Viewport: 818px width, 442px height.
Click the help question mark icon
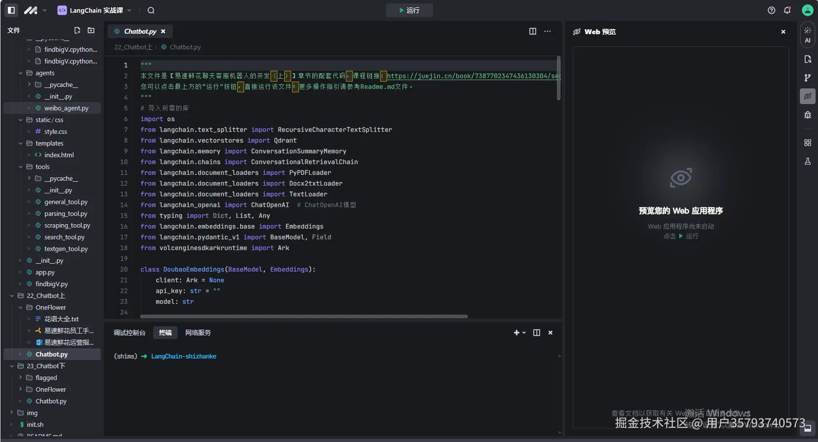pos(772,10)
